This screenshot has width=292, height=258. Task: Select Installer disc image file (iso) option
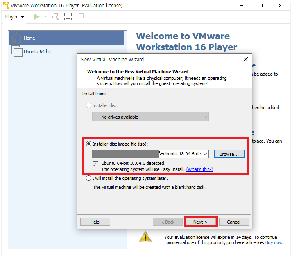pyautogui.click(x=88, y=144)
